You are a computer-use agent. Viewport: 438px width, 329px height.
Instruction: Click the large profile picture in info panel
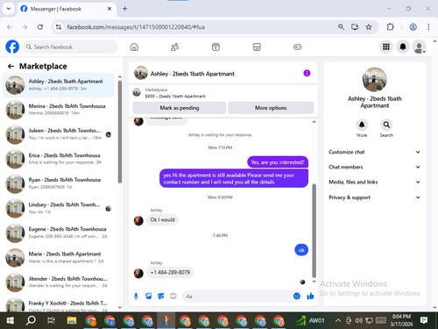pos(374,80)
